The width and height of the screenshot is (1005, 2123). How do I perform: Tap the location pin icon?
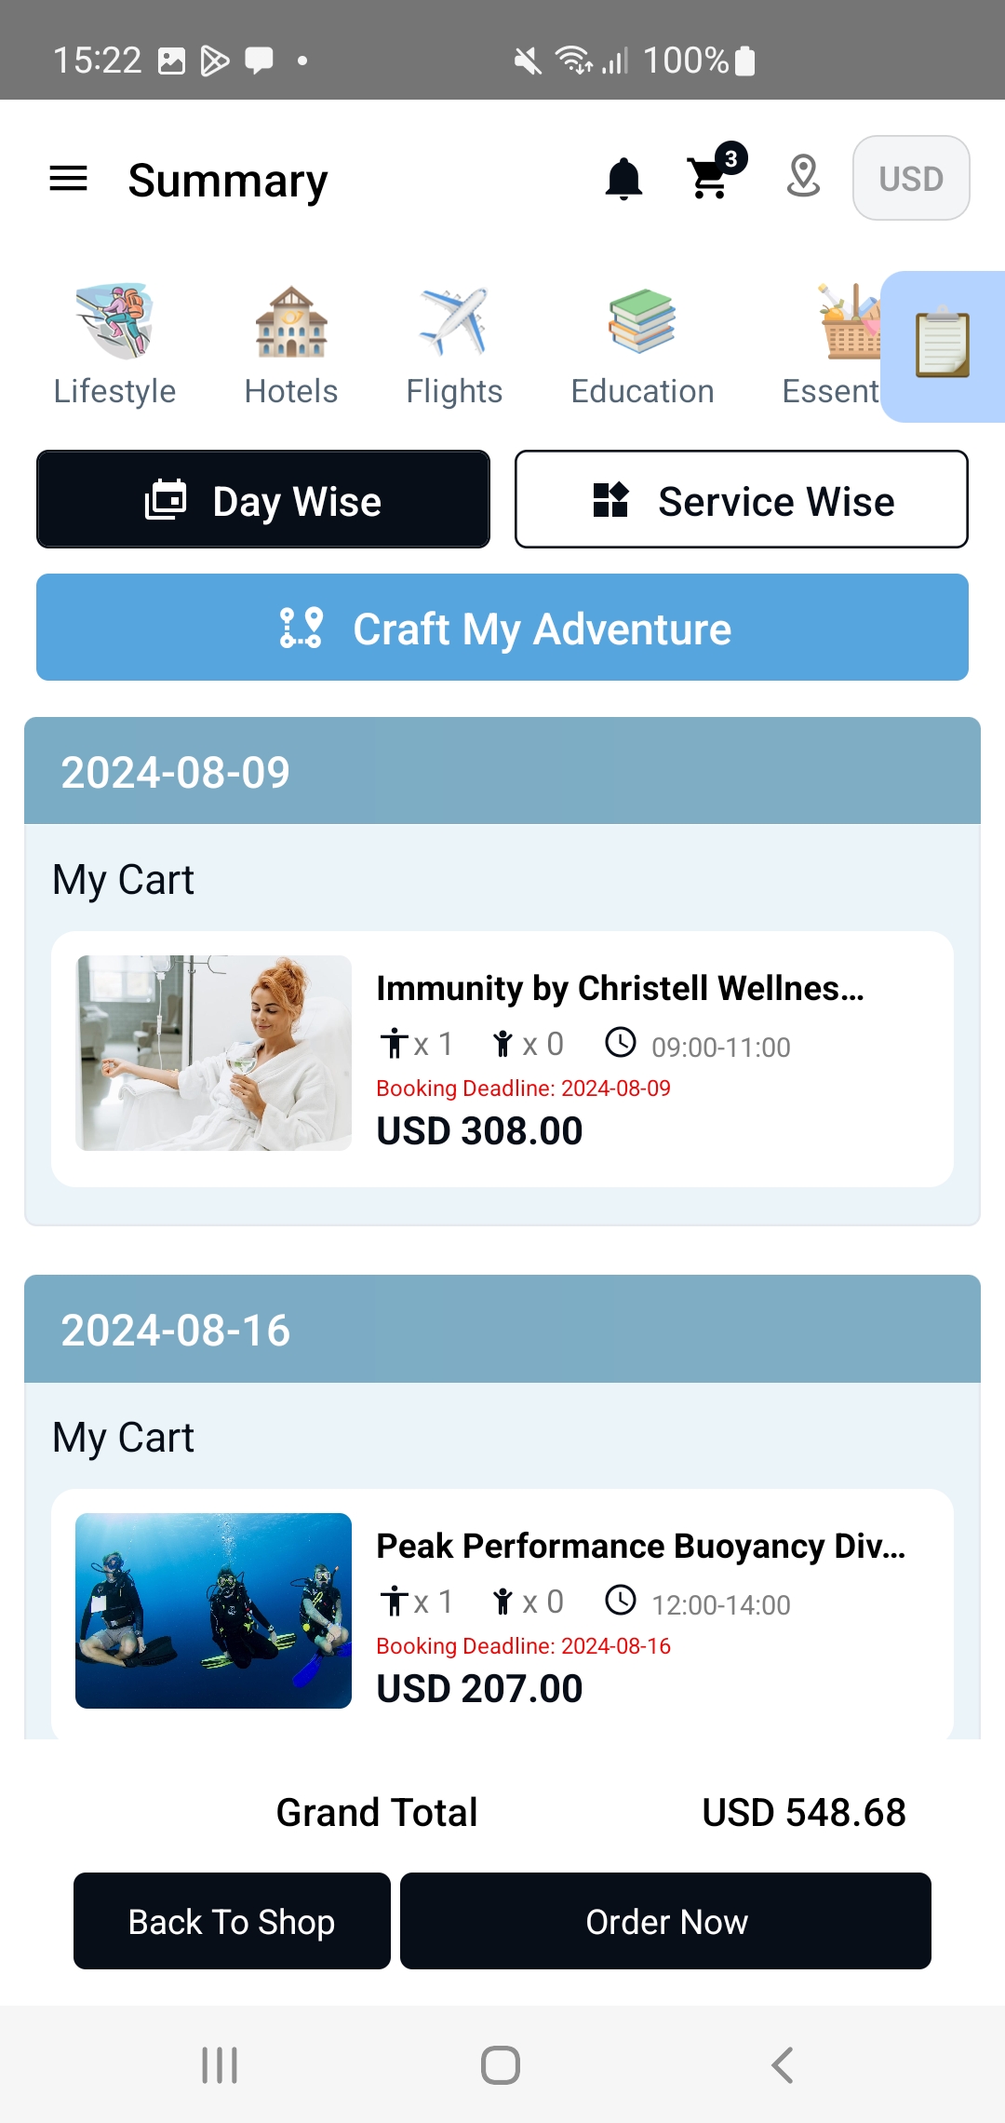click(x=803, y=177)
